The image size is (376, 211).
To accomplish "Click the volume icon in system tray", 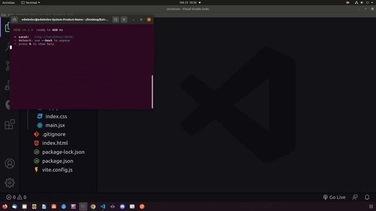I will tap(362, 2).
